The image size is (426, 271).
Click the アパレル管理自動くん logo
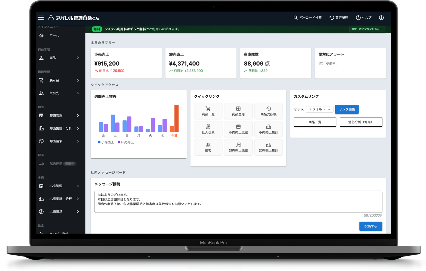pos(74,18)
